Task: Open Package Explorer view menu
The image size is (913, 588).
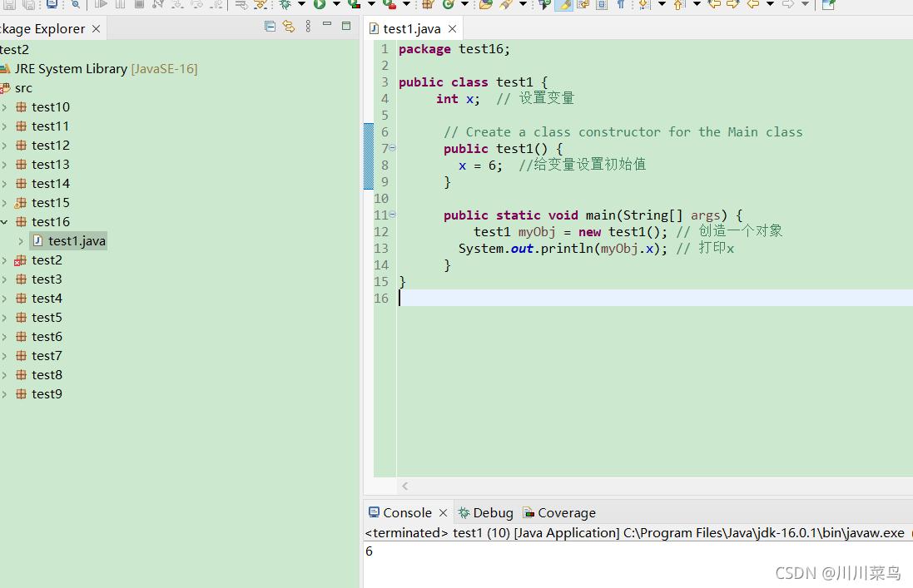Action: (x=308, y=26)
